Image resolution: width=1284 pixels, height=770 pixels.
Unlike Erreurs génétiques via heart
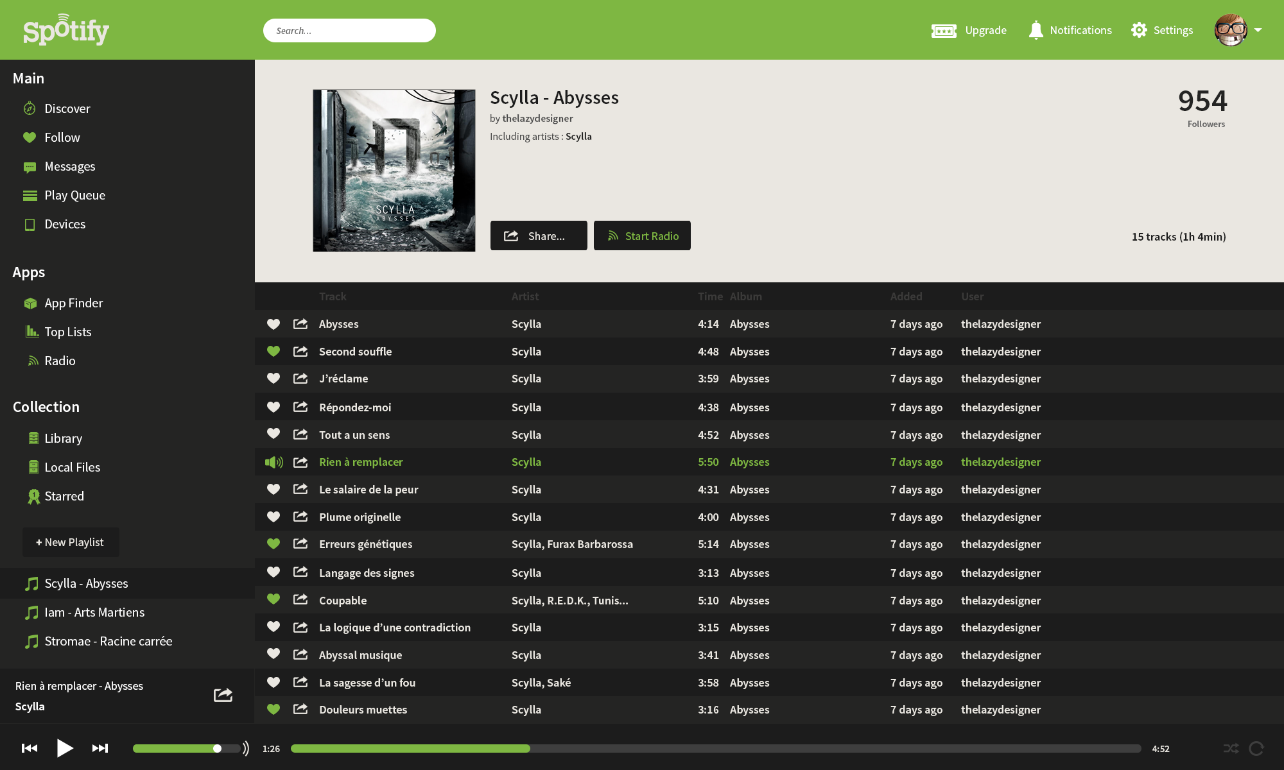tap(273, 543)
